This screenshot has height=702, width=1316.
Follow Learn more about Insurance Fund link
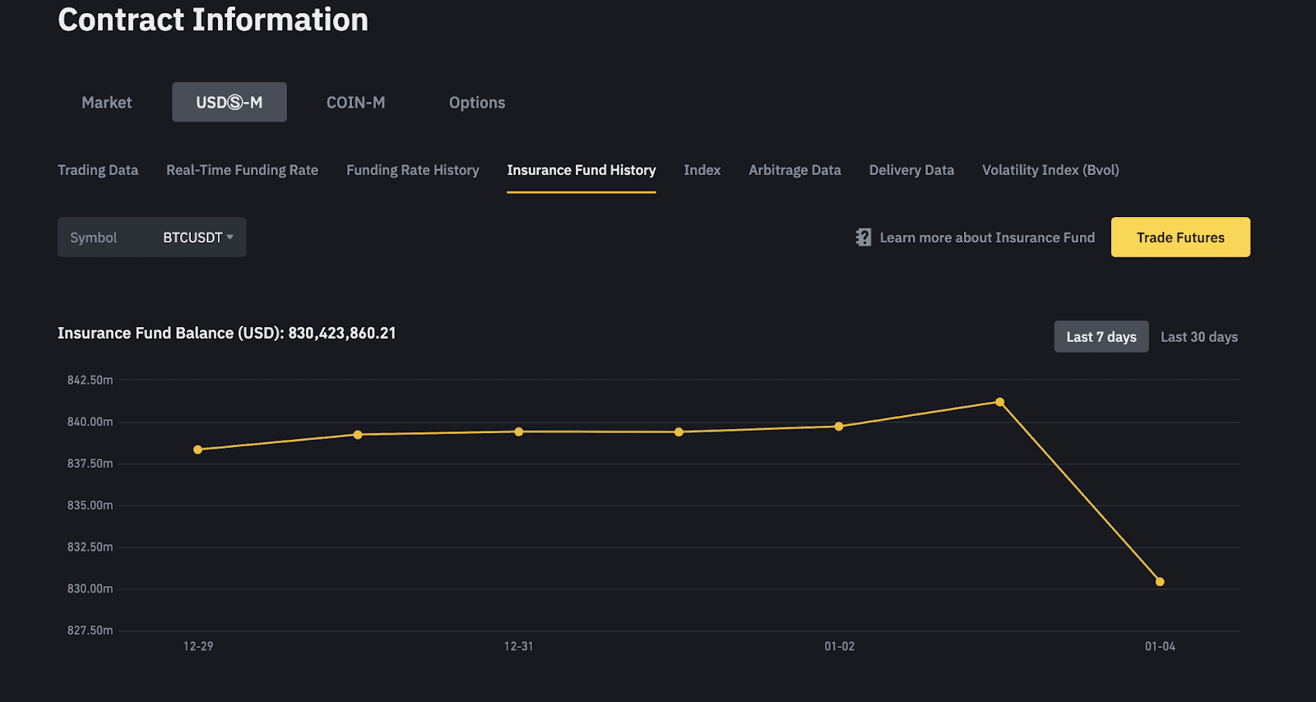(x=987, y=238)
